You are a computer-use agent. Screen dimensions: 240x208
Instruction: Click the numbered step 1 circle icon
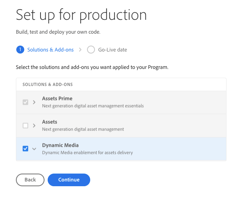coord(20,50)
